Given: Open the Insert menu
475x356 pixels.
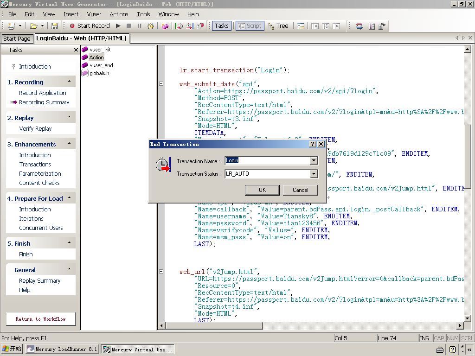Looking at the screenshot, I should [71, 14].
